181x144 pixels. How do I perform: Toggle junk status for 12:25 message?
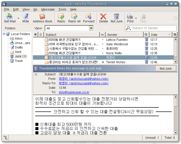pyautogui.click(x=146, y=48)
